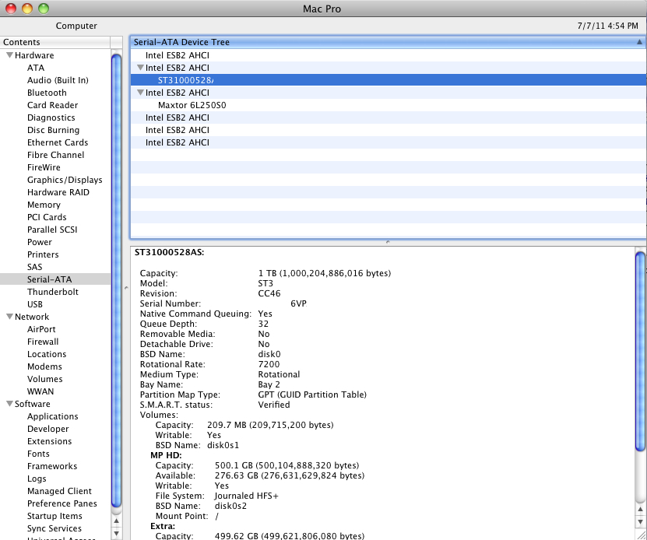Select Sync Services entry
647x540 pixels.
[55, 528]
